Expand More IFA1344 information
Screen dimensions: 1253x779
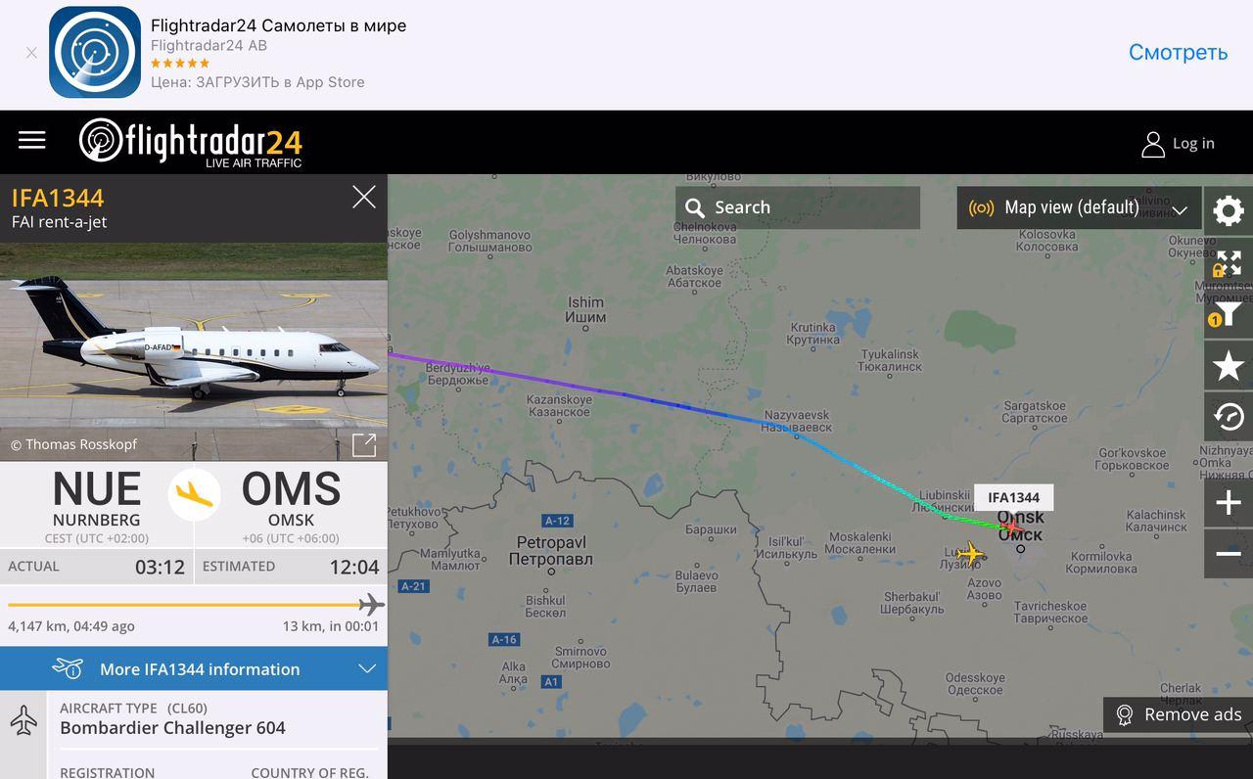click(x=194, y=668)
